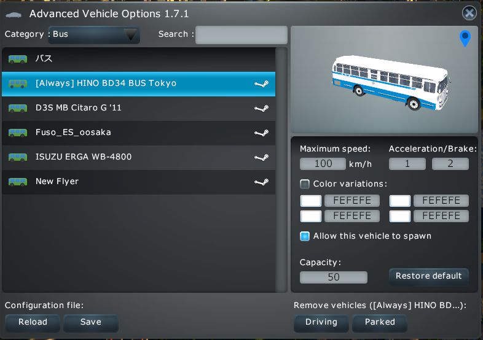483x340 pixels.
Task: Select the New Flyer row
Action: 139,182
